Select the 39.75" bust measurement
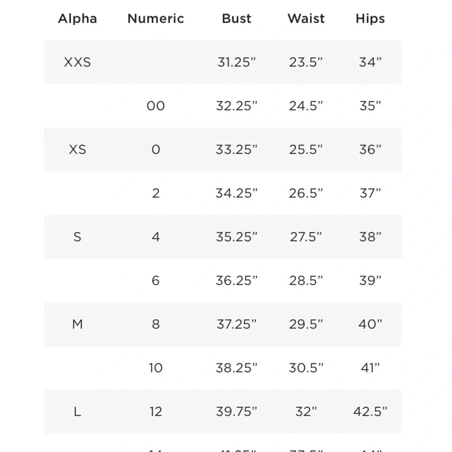This screenshot has height=452, width=452. click(236, 412)
